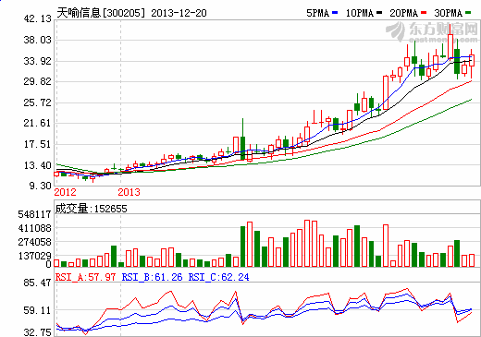Viewport: 481px width, 337px height.
Task: Select the 30PMA legend label
Action: pos(449,13)
